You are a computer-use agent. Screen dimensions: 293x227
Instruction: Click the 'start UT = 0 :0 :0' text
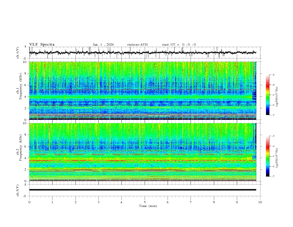pos(179,45)
